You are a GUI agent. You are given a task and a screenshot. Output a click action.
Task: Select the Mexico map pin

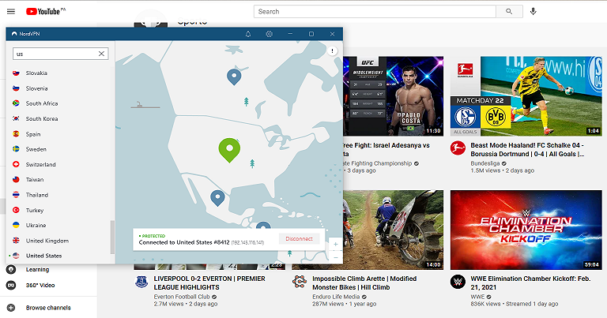pyautogui.click(x=217, y=198)
